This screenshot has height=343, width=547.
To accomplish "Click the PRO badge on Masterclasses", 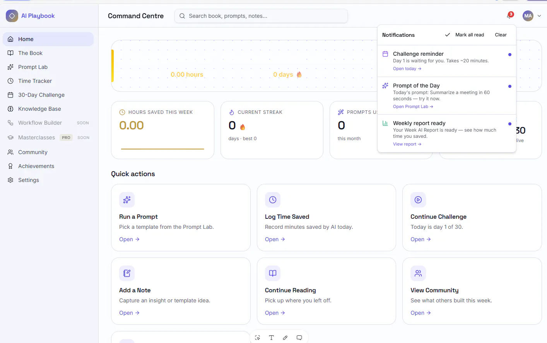I will (66, 137).
